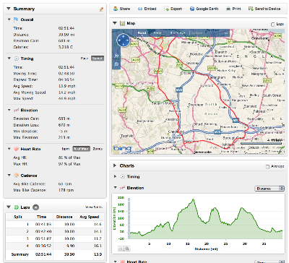Select the Zones heart rate tab
289x263 pixels.
98,149
